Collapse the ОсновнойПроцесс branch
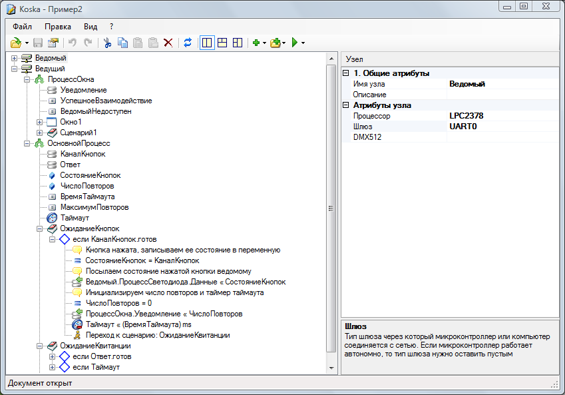 27,143
